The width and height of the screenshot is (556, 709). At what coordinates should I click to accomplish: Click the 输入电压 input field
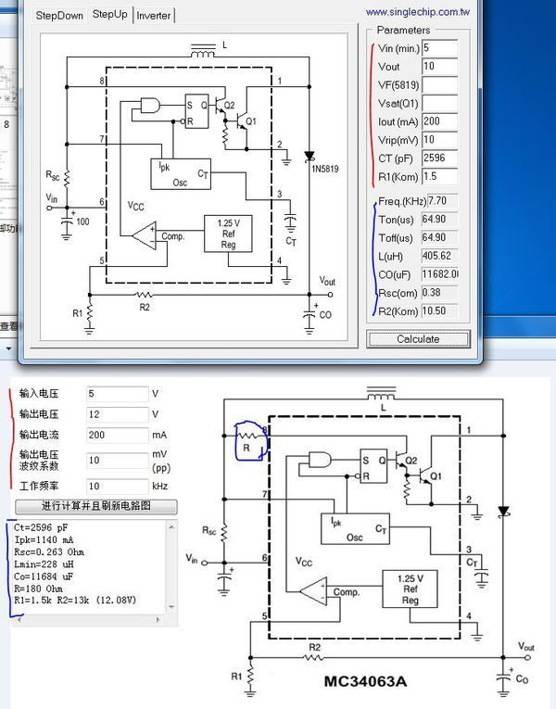118,394
